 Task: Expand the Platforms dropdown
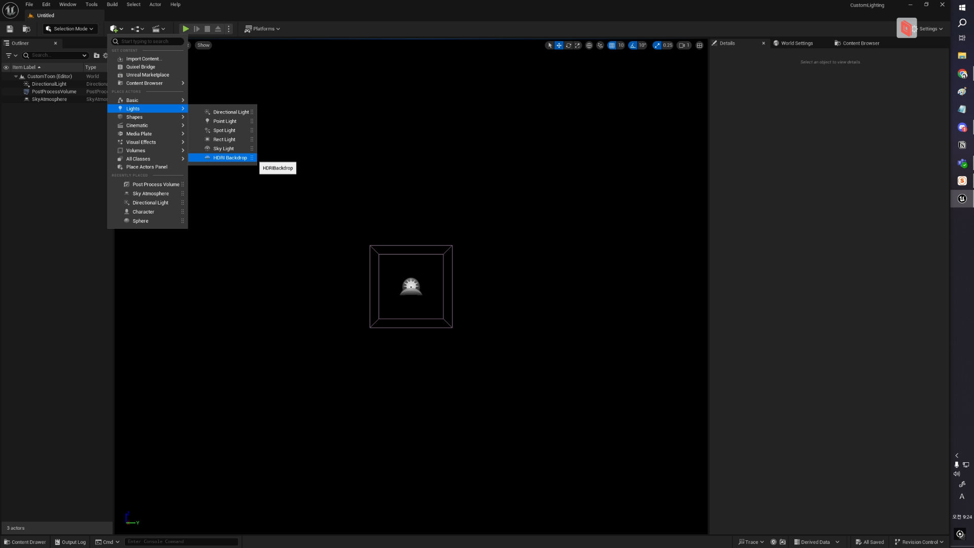262,29
